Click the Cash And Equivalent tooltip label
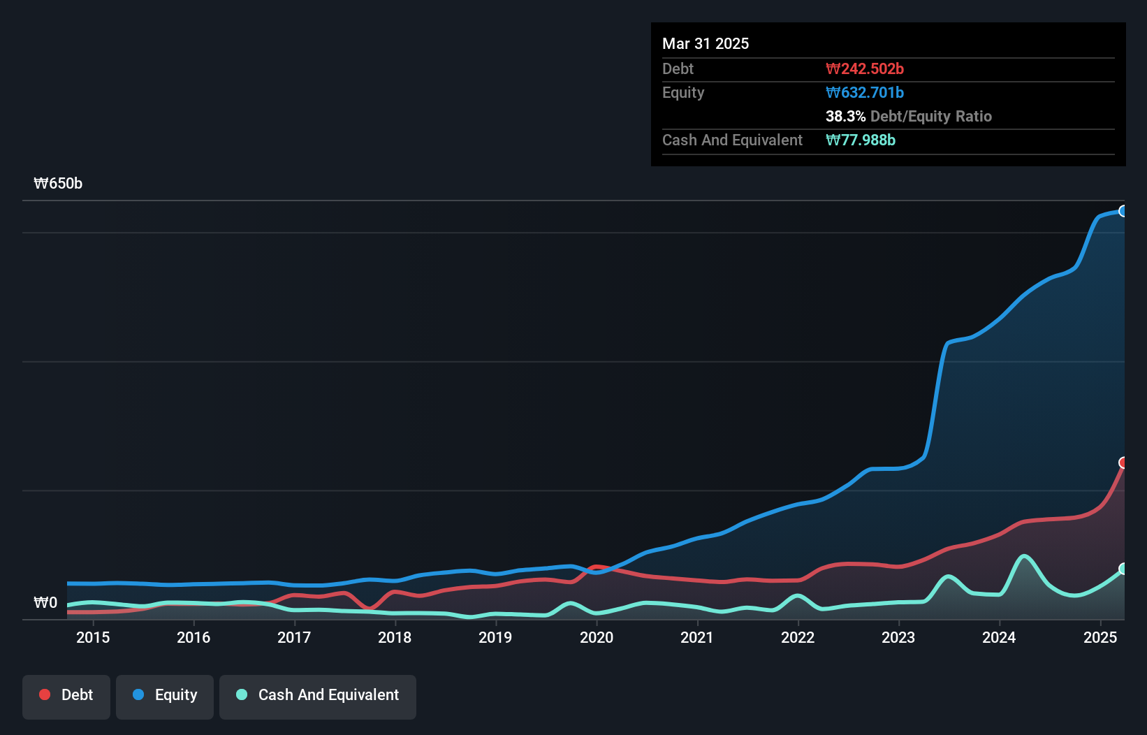The width and height of the screenshot is (1147, 735). click(732, 140)
